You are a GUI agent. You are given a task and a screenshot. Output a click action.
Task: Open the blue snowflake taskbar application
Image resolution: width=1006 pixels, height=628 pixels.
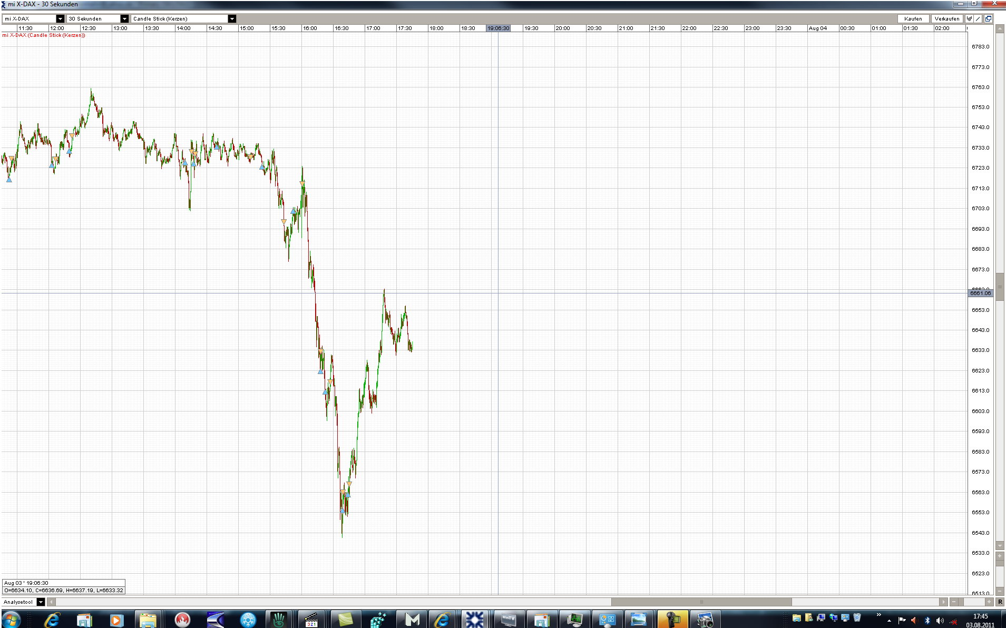(x=247, y=620)
